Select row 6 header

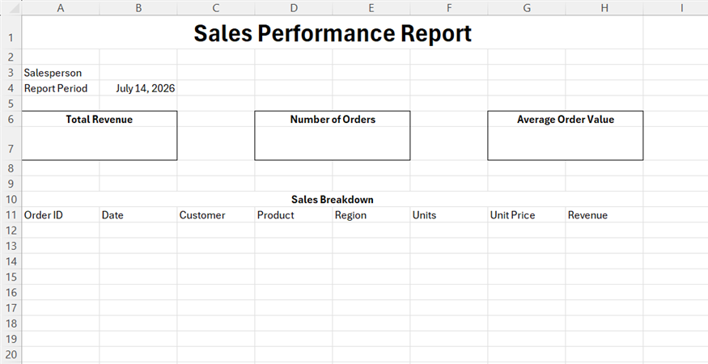click(x=11, y=119)
